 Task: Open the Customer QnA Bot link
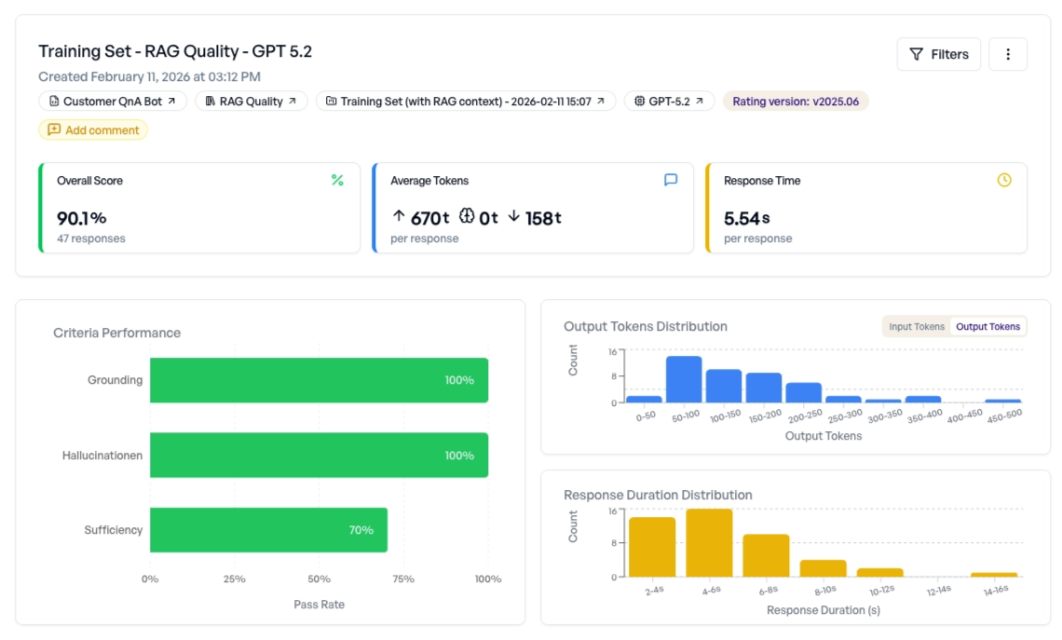click(x=113, y=101)
